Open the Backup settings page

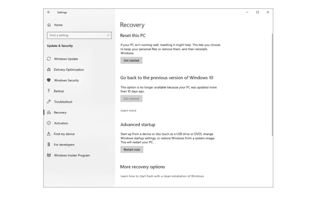tap(59, 91)
